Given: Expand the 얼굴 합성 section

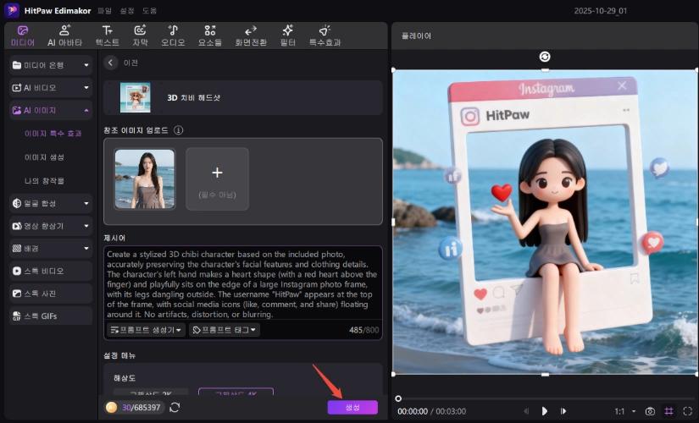Looking at the screenshot, I should tap(51, 204).
